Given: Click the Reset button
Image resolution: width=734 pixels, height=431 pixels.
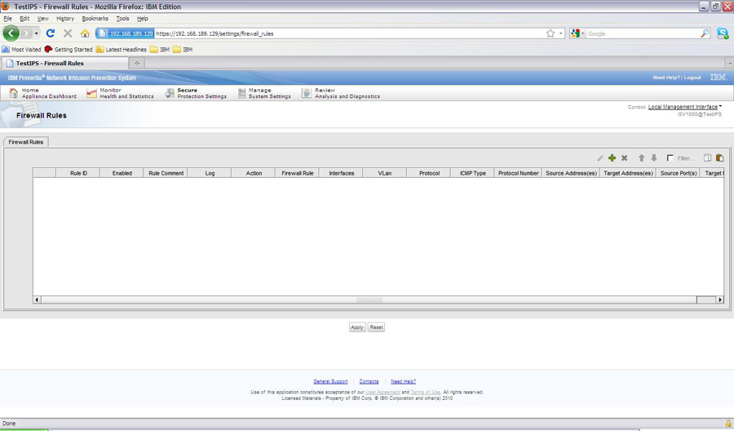Looking at the screenshot, I should coord(376,327).
